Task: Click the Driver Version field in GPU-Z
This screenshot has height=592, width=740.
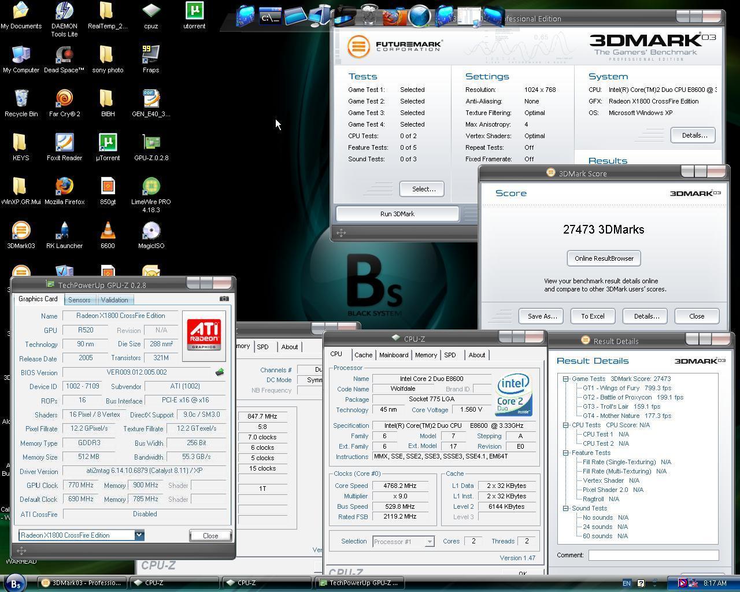Action: (144, 471)
